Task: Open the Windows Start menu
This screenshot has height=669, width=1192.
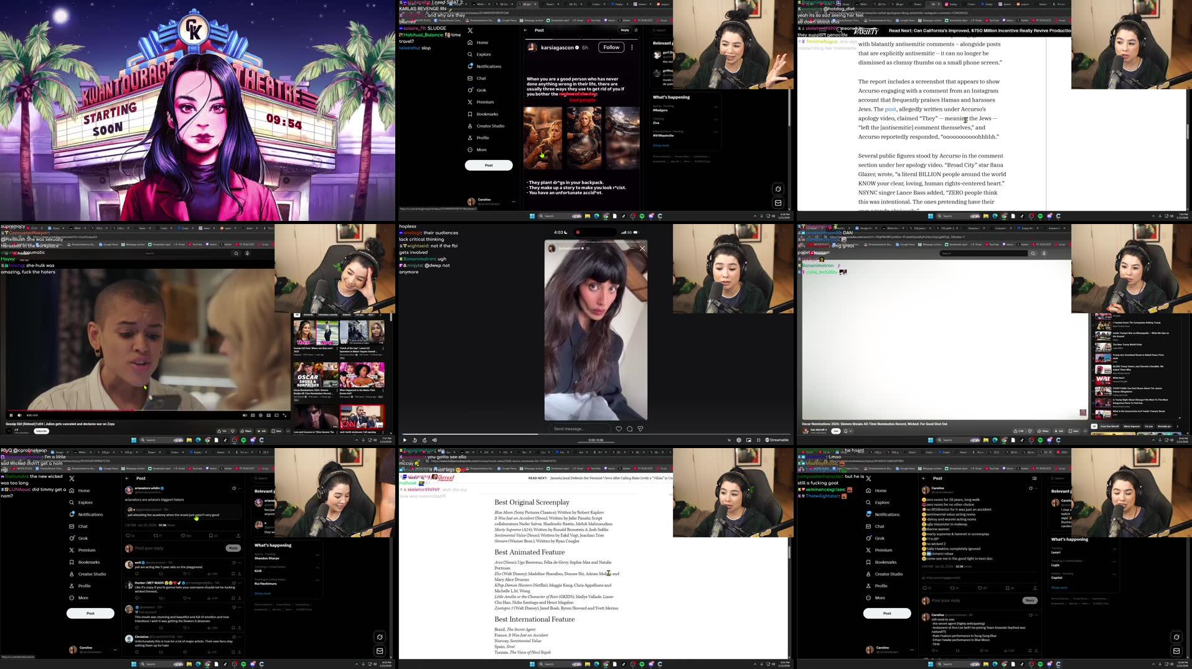Action: [x=532, y=665]
